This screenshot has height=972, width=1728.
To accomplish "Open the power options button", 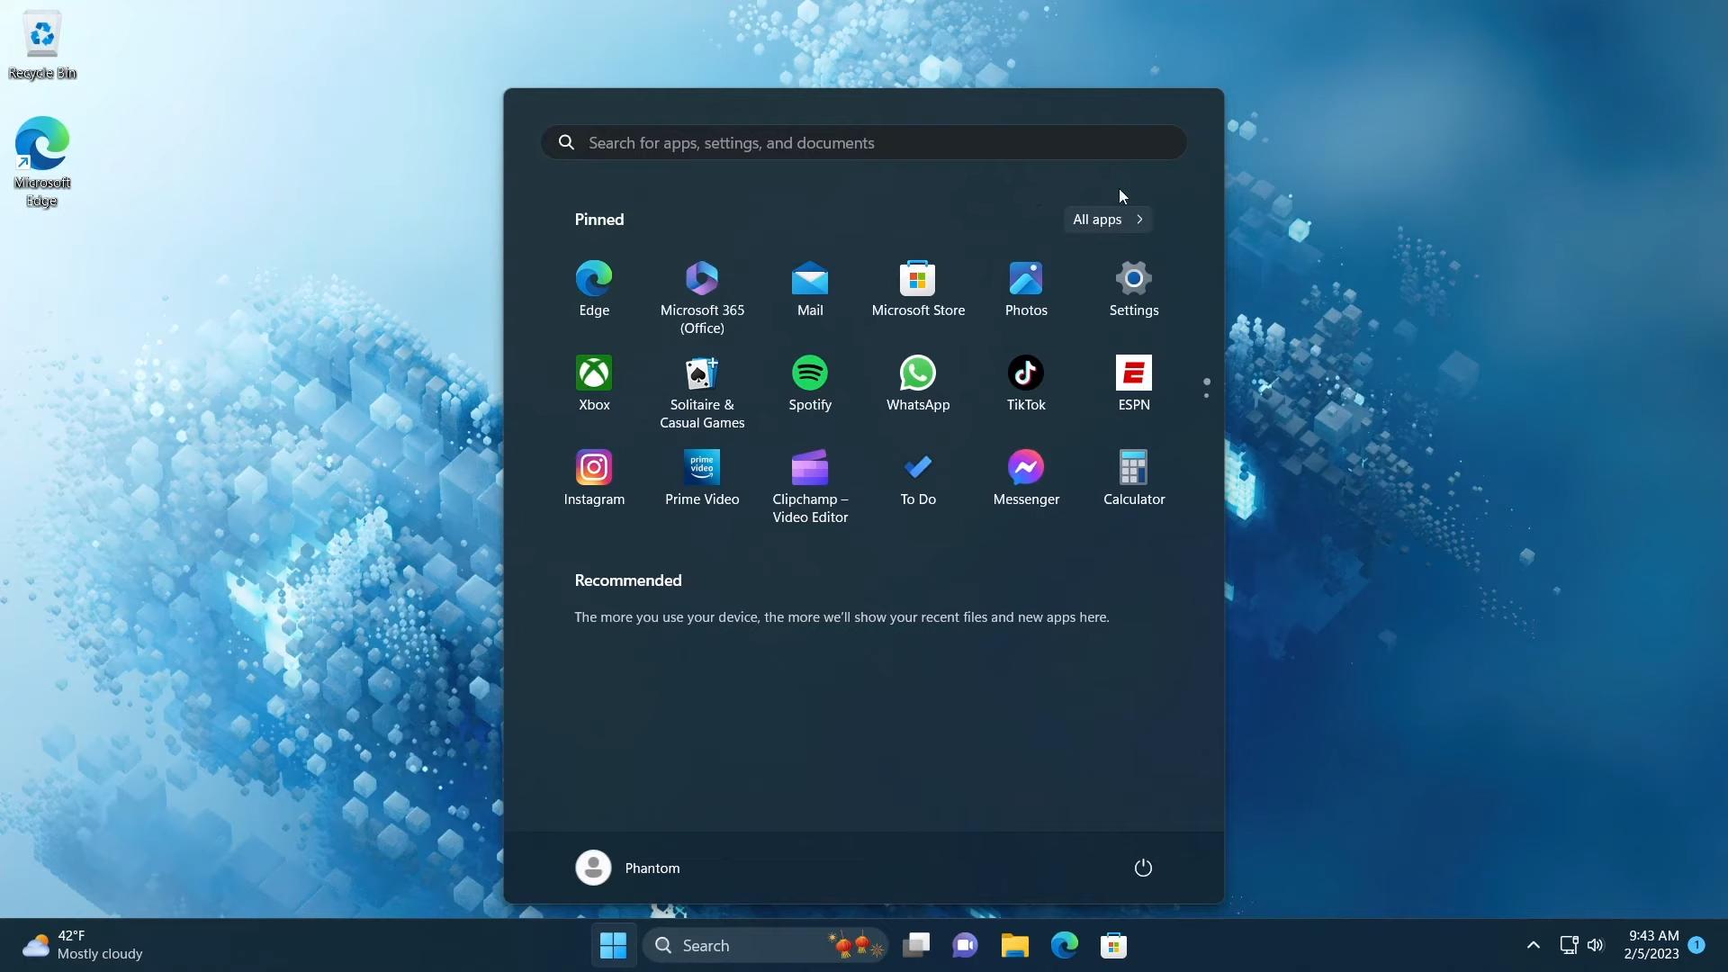I will 1143,868.
